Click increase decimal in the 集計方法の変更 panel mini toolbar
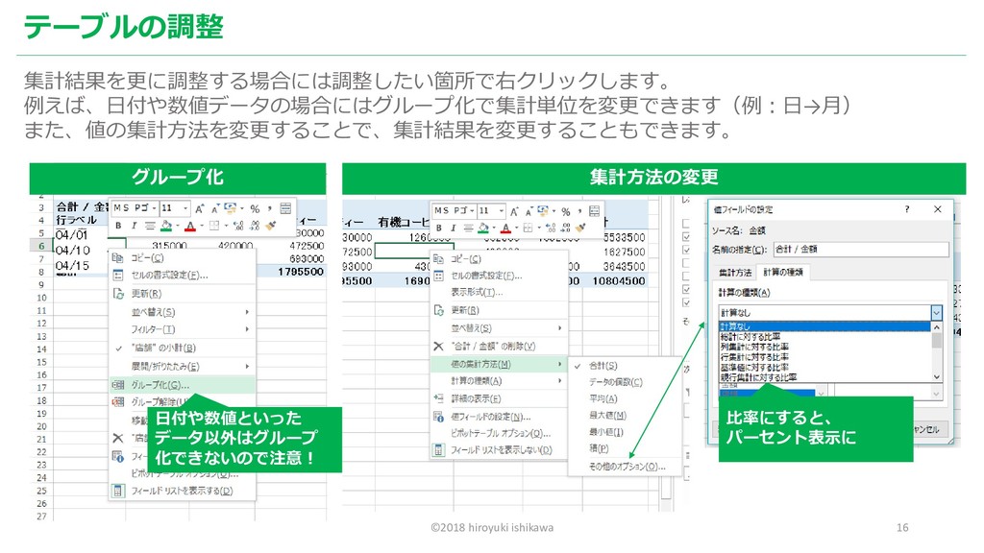 point(551,228)
